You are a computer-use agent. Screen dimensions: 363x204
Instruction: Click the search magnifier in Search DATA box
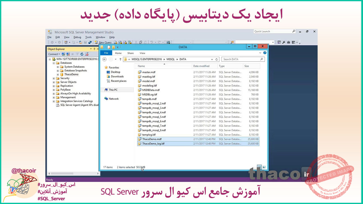point(262,59)
